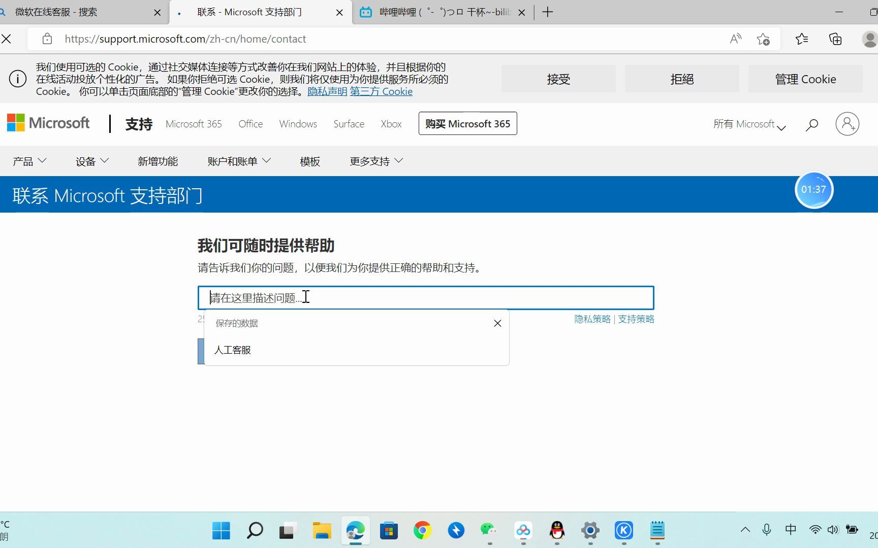
Task: Open the 隐私策略 link
Action: [x=592, y=319]
